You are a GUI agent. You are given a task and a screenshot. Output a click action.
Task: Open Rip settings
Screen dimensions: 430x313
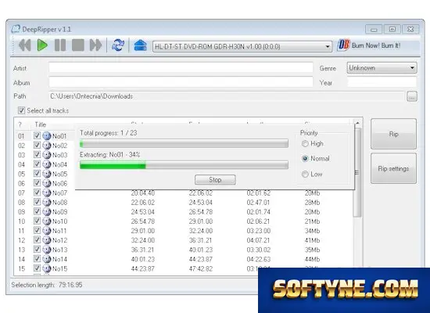(393, 168)
